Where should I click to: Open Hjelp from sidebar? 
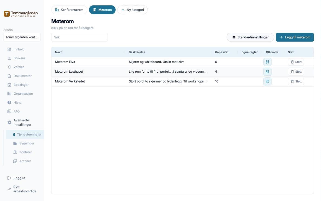tap(17, 103)
